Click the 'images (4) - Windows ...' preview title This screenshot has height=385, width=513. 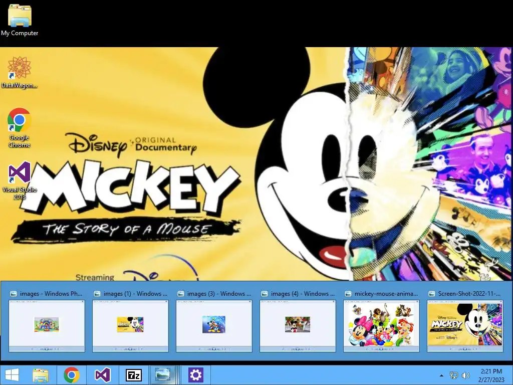click(303, 294)
